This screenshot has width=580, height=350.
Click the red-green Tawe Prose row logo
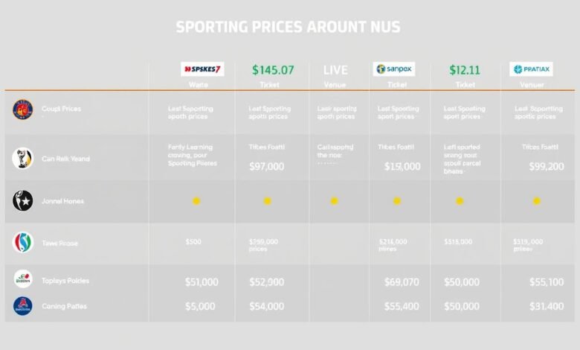[22, 243]
